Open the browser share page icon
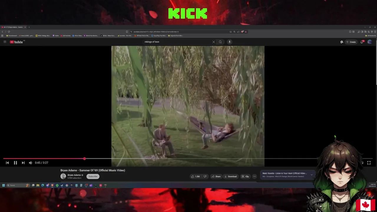The height and width of the screenshot is (212, 377). click(x=238, y=32)
